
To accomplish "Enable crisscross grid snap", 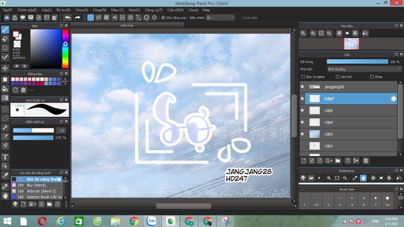I will (107, 17).
